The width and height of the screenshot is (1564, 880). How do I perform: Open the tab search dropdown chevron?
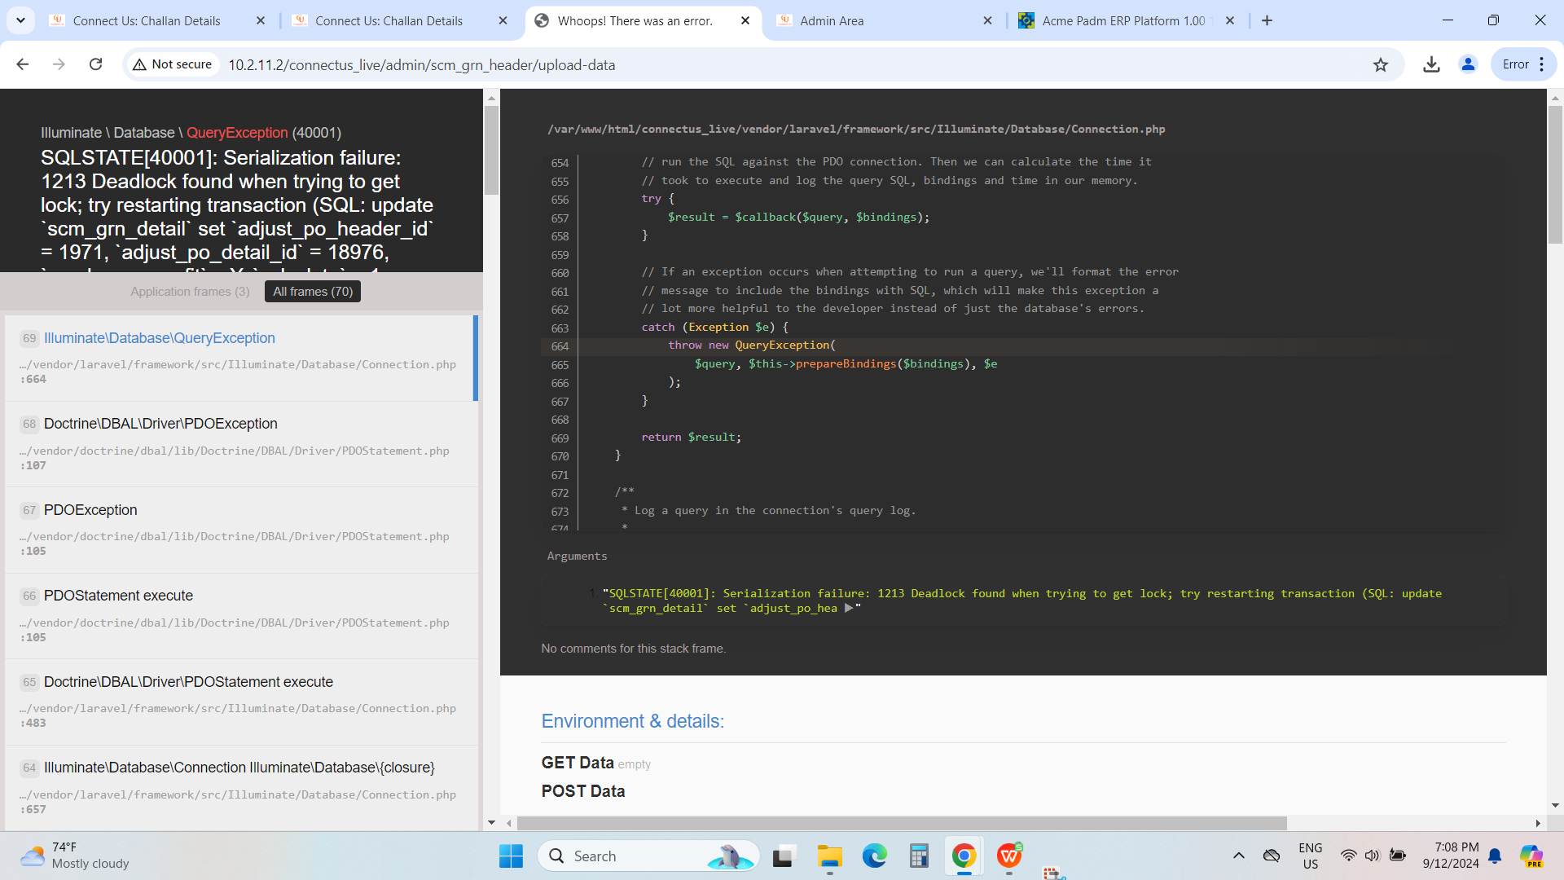click(x=20, y=20)
